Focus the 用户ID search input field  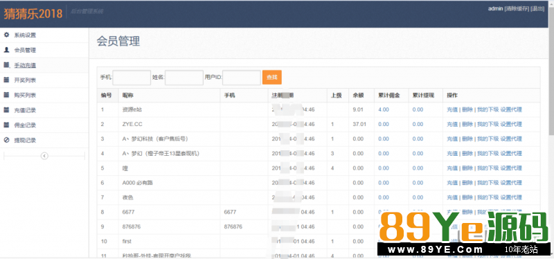[242, 78]
